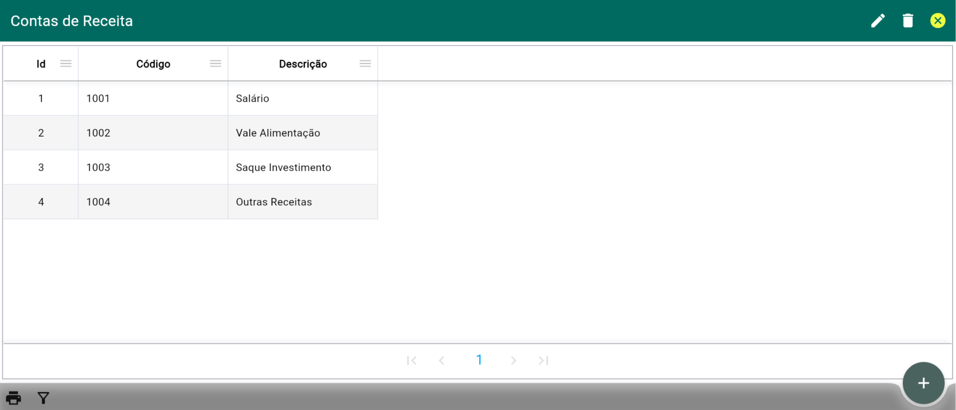The width and height of the screenshot is (956, 410).
Task: Open the filter funnel icon
Action: tap(43, 398)
